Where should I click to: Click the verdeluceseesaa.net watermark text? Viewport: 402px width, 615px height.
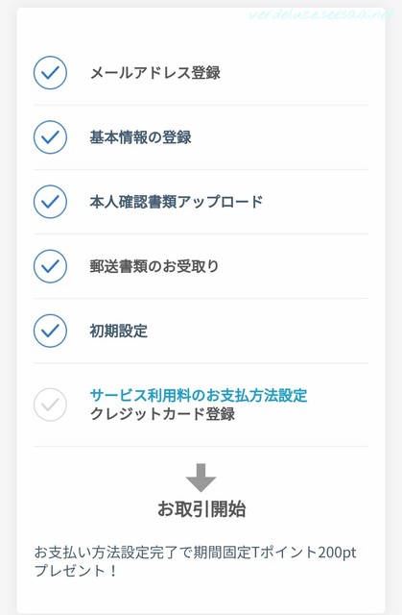pos(321,15)
